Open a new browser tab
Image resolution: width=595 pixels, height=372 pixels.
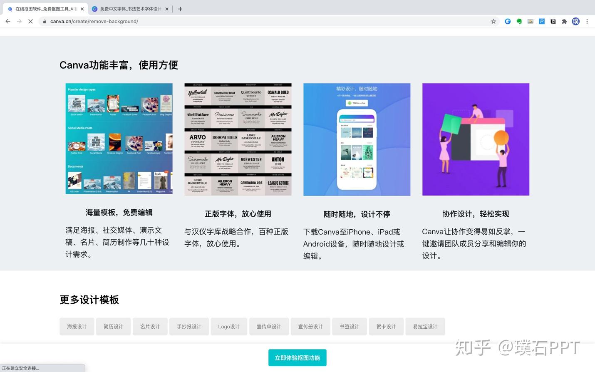(x=180, y=9)
